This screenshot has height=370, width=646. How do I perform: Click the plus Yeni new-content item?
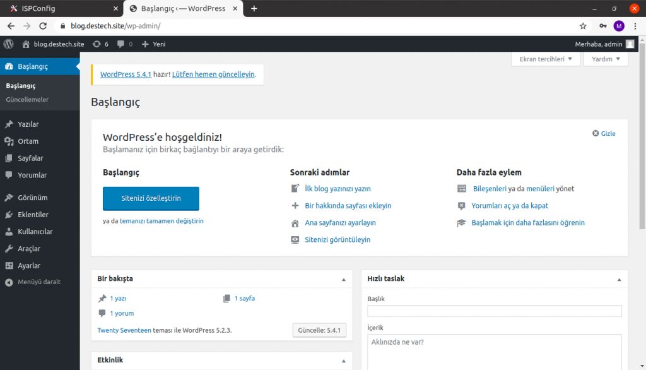point(153,44)
